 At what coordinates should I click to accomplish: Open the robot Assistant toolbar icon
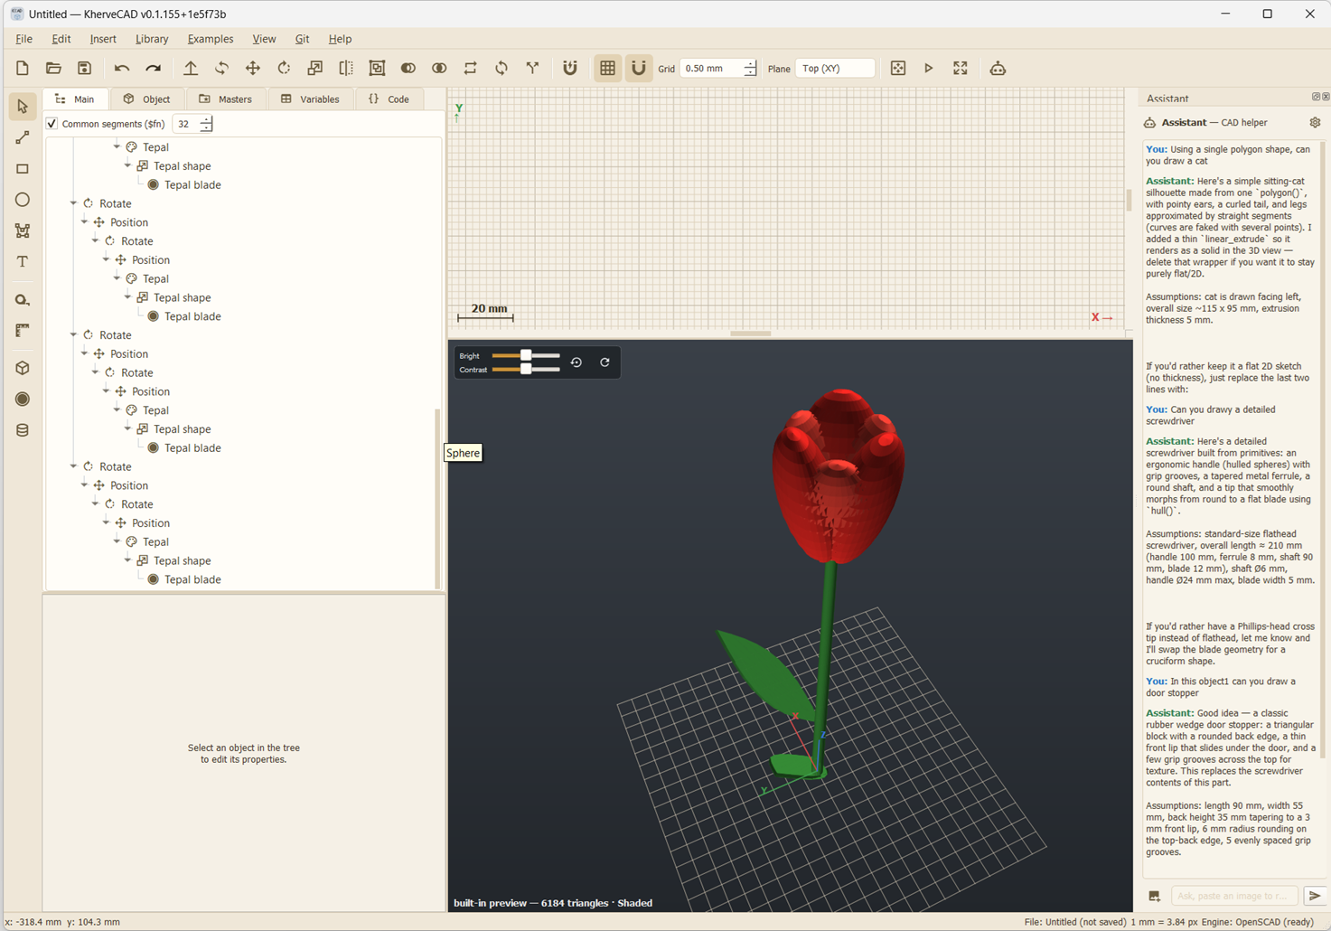pyautogui.click(x=998, y=69)
